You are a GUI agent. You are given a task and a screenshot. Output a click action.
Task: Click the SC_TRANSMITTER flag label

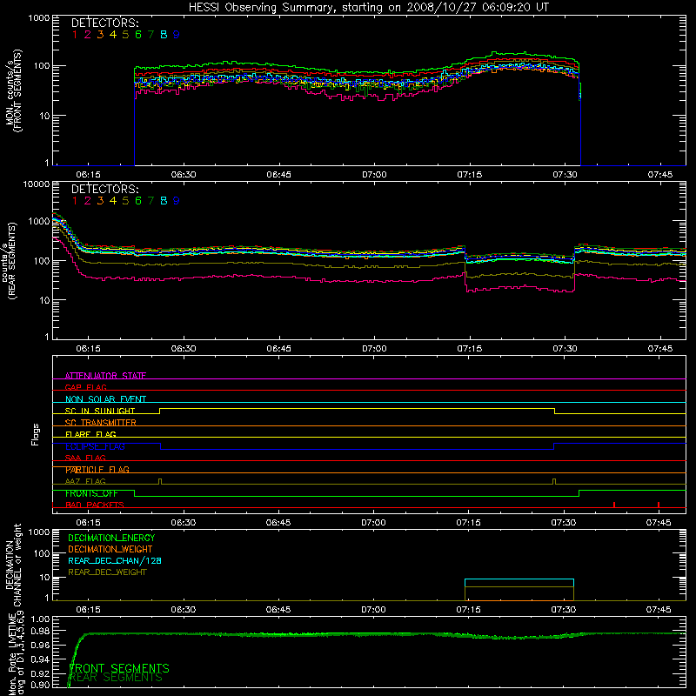point(101,423)
